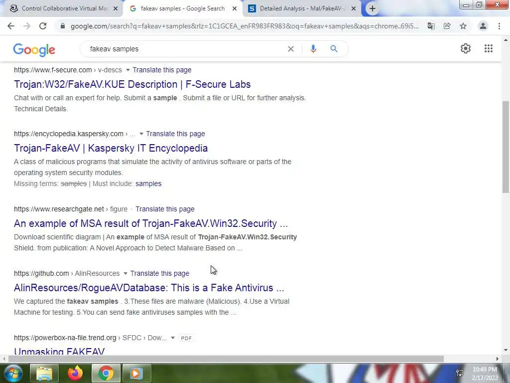Clear the Google search box
The width and height of the screenshot is (510, 383).
tap(291, 49)
